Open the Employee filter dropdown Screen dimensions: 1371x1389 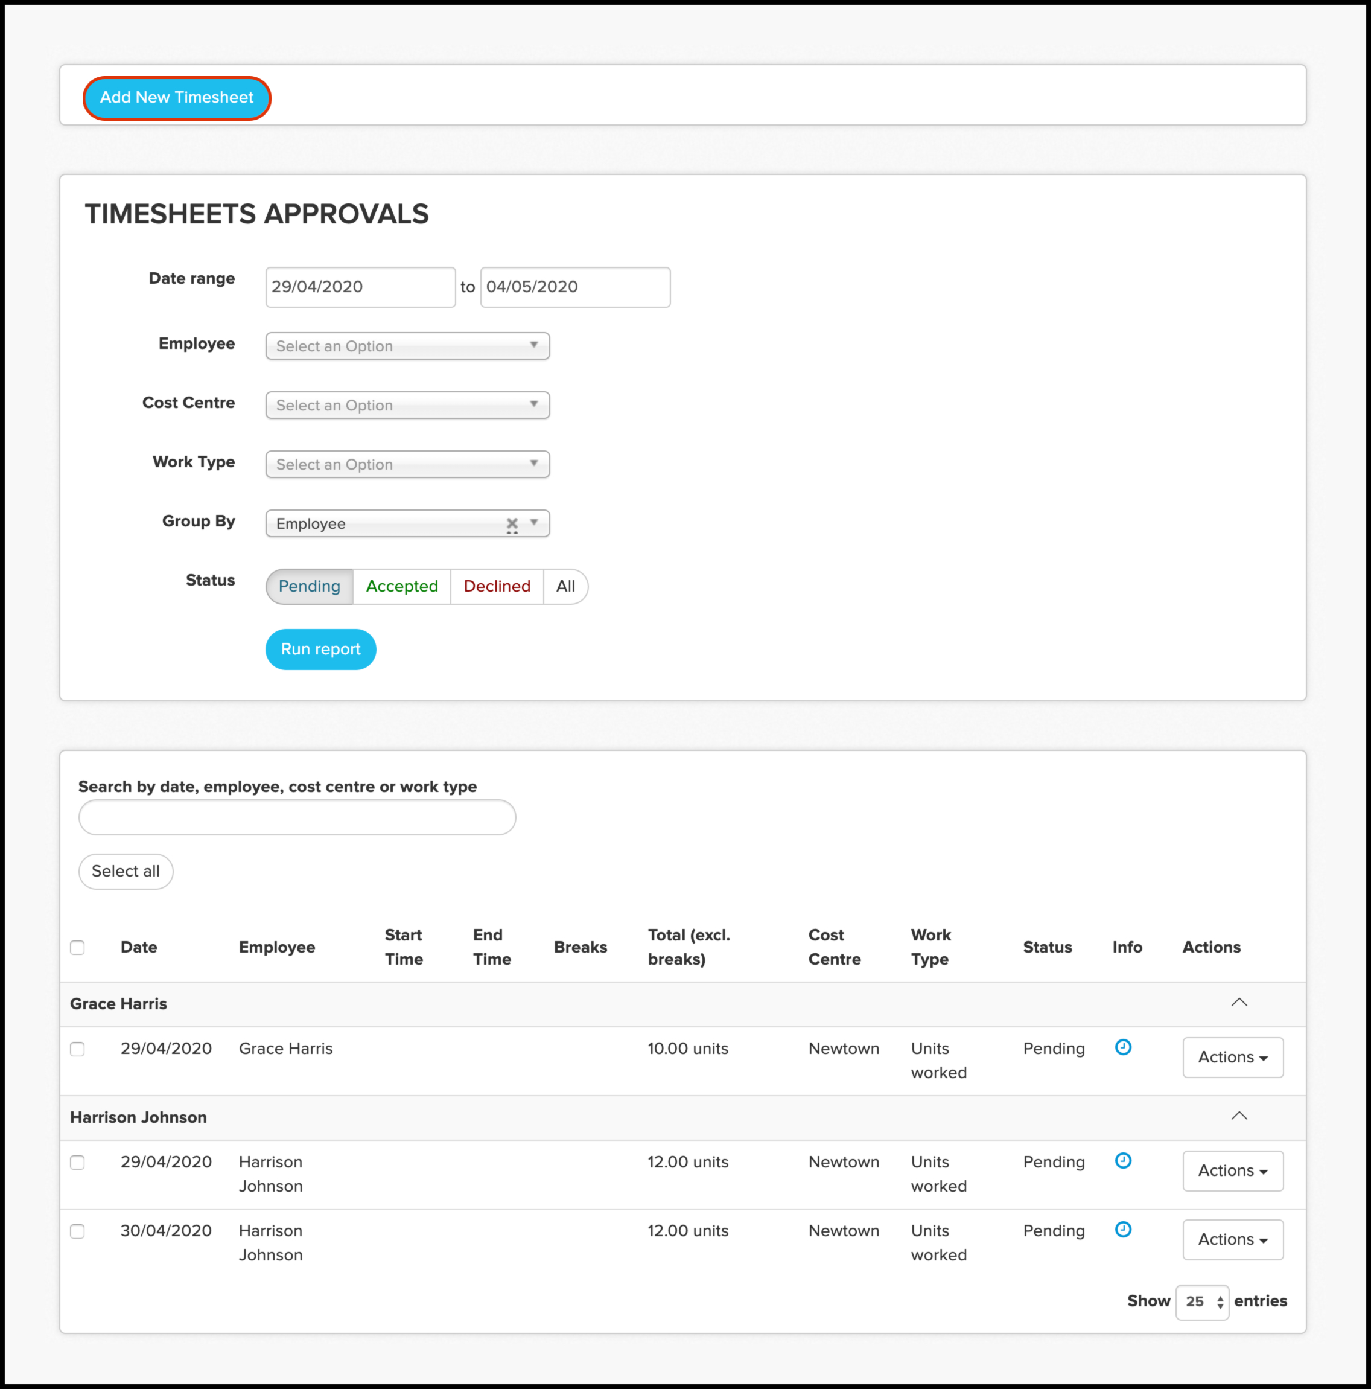coord(407,346)
